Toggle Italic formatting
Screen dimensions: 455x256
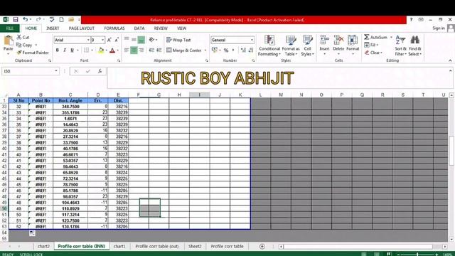click(65, 50)
